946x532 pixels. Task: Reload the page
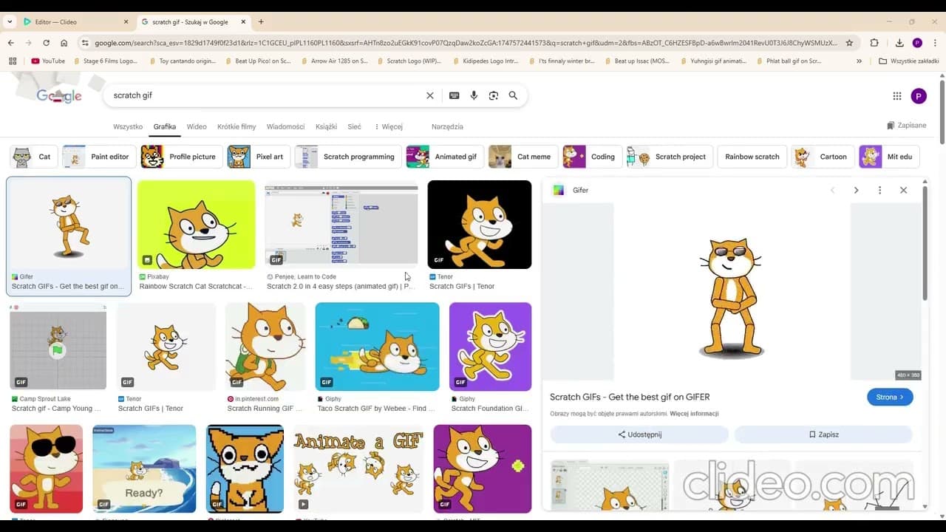[x=46, y=43]
